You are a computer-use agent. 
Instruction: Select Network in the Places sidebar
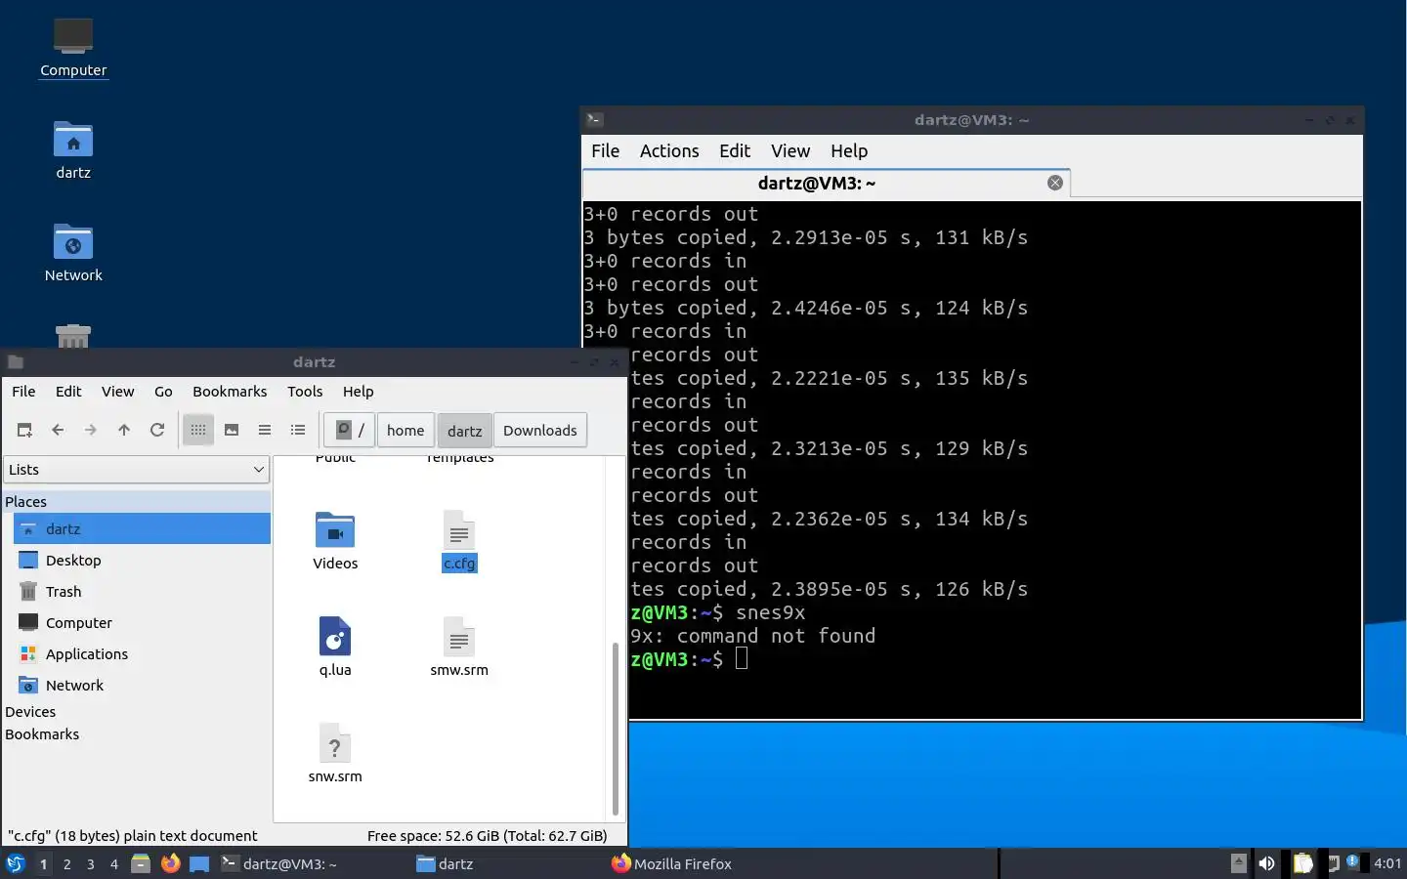point(142,685)
